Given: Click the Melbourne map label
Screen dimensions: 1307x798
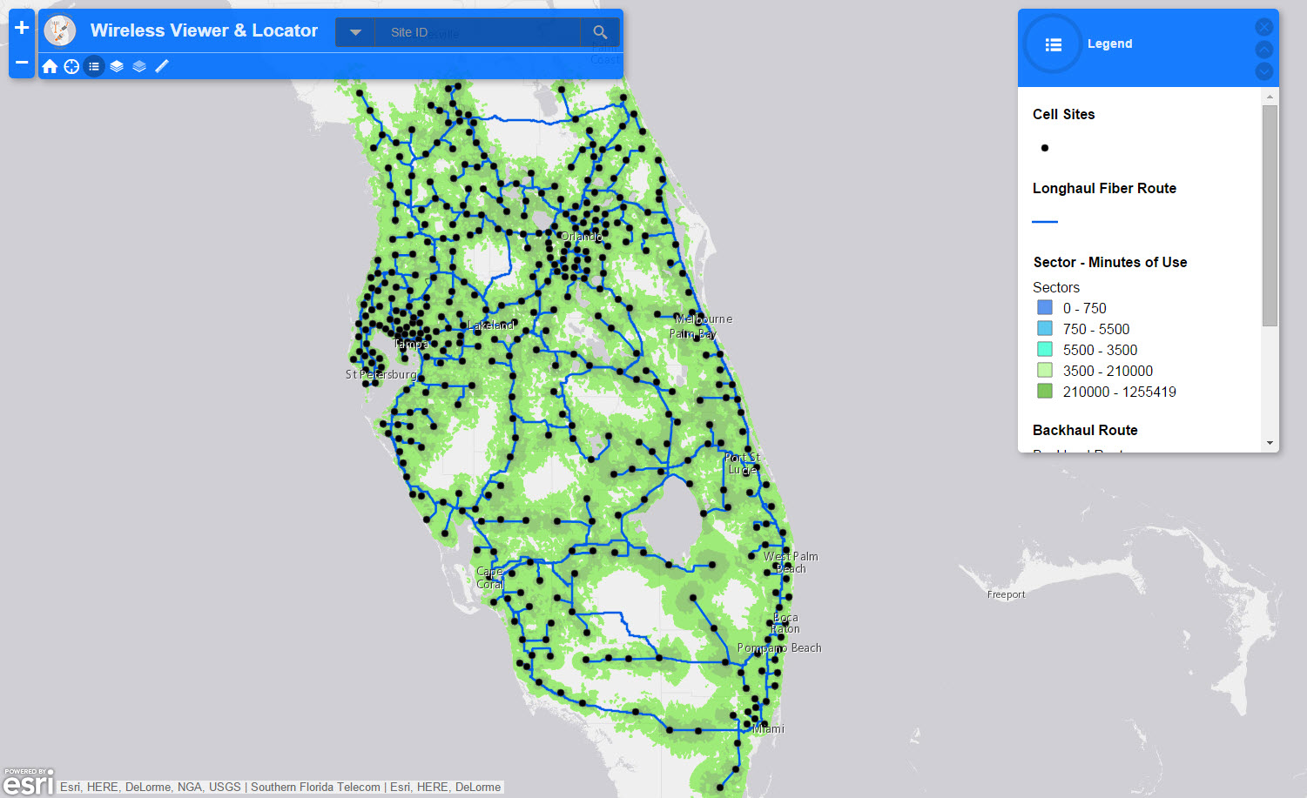Looking at the screenshot, I should click(704, 319).
